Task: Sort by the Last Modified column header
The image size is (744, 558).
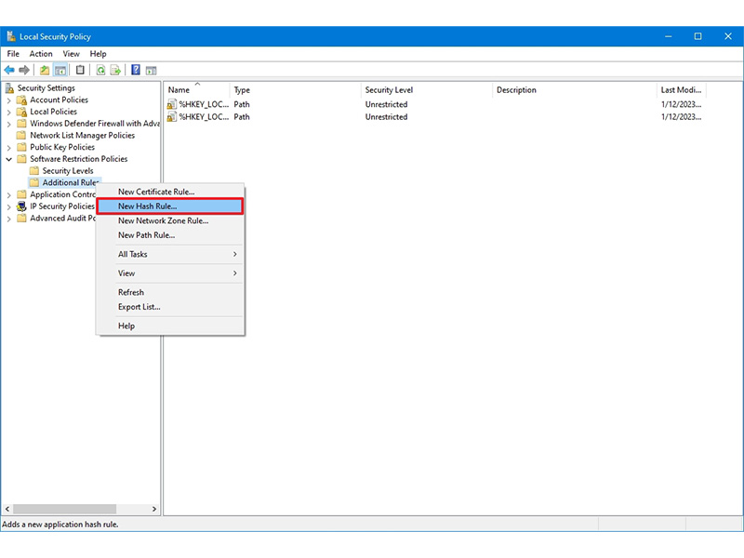Action: tap(682, 89)
